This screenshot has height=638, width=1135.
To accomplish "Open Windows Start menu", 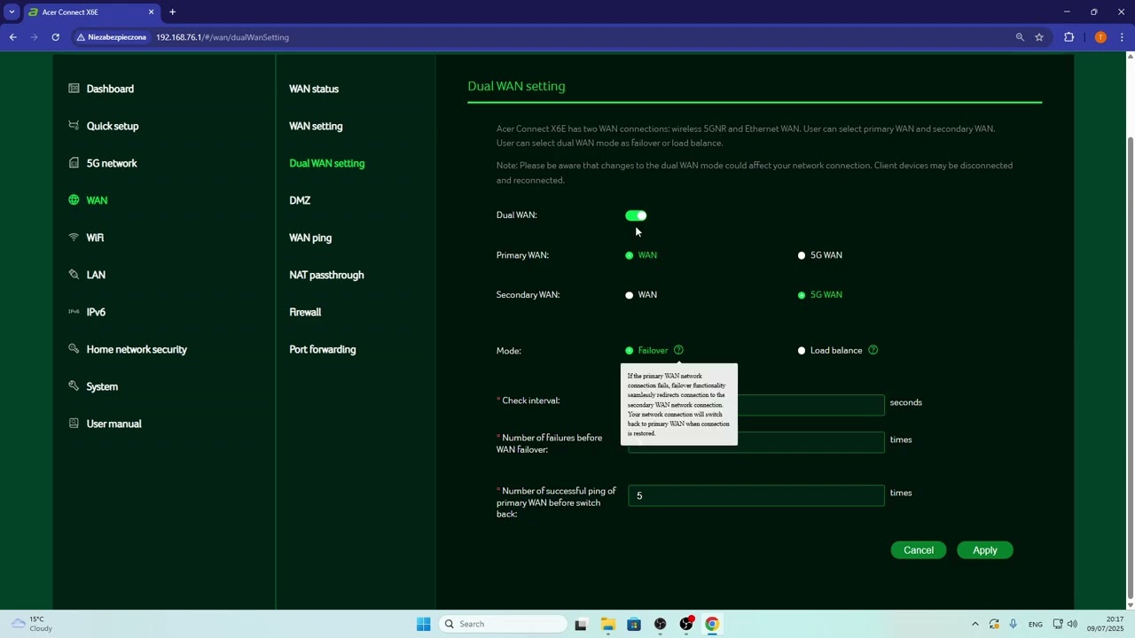I will click(x=423, y=624).
